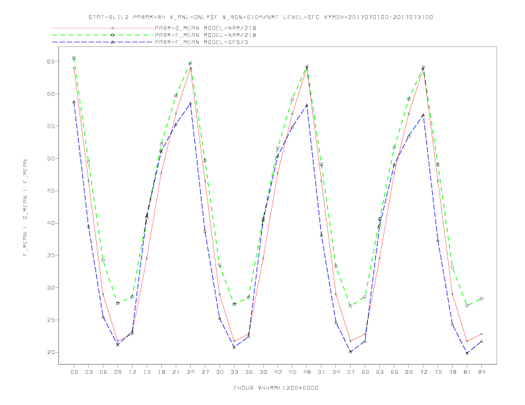Click x-axis forecast hour label 72
This screenshot has height=405, width=525.
(424, 372)
